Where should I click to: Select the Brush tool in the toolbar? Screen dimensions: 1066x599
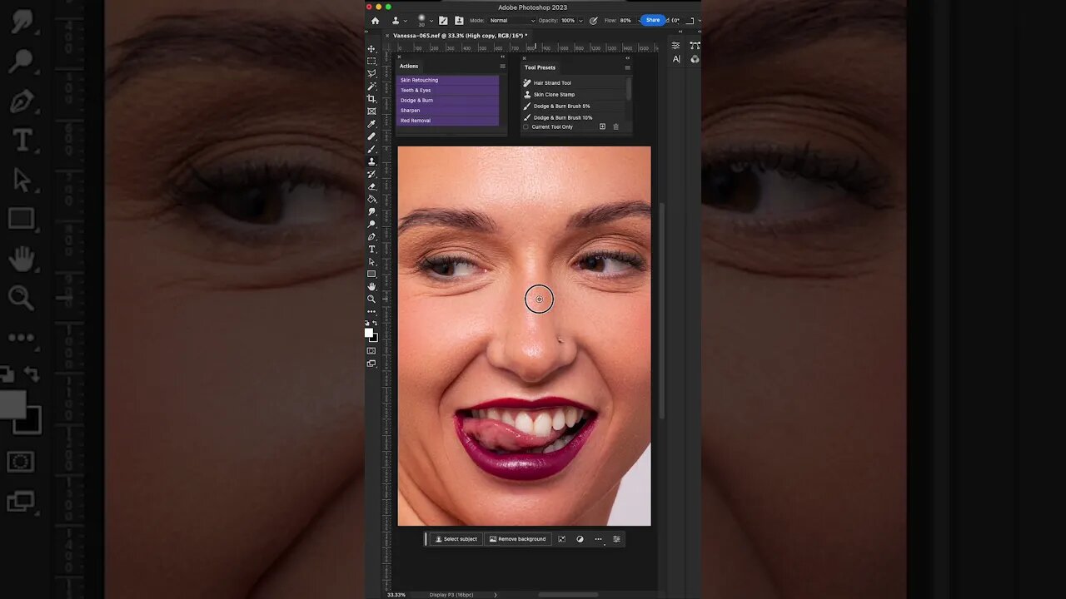click(371, 149)
